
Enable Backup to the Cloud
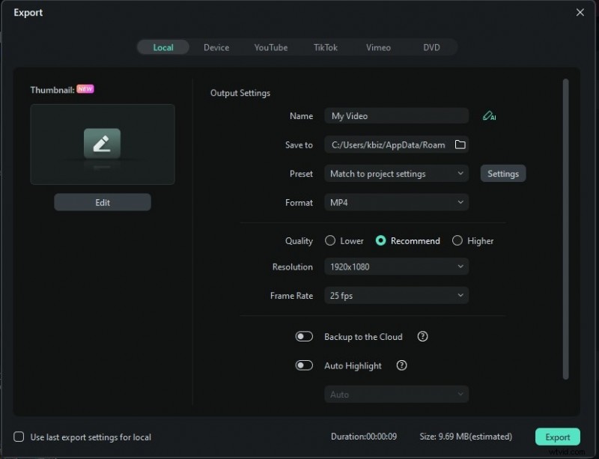click(304, 336)
